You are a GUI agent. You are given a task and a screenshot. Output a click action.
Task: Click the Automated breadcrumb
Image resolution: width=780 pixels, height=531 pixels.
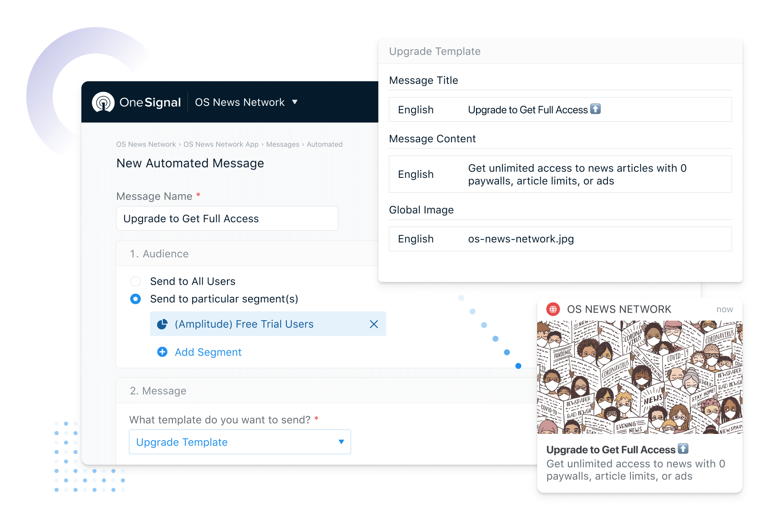pos(324,144)
